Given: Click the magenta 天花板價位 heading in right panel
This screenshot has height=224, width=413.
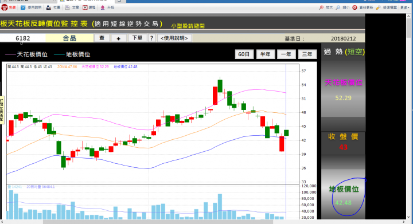Looking at the screenshot, I should pyautogui.click(x=344, y=83).
